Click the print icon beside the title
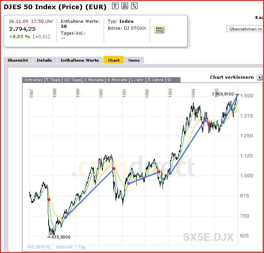Image resolution: width=264 pixels, height=253 pixels. pos(125,6)
